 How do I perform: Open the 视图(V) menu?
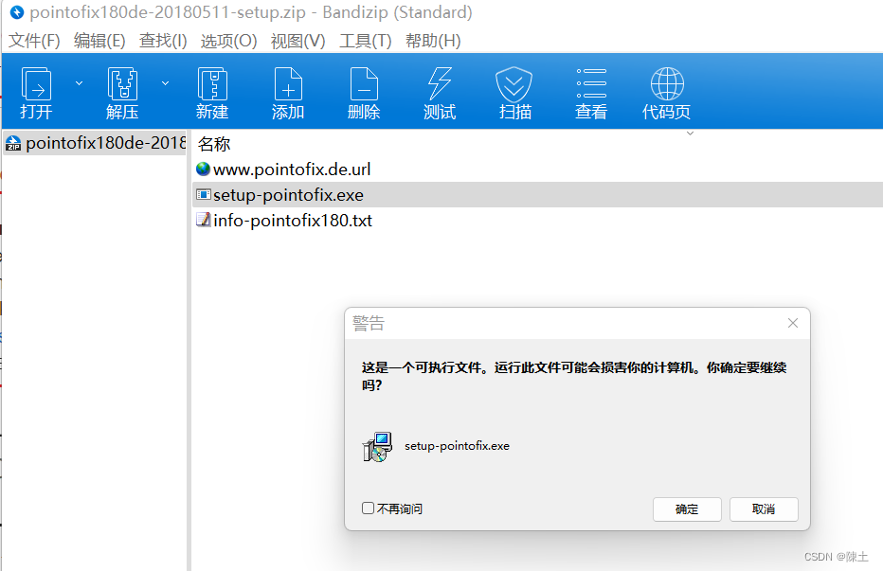coord(297,41)
